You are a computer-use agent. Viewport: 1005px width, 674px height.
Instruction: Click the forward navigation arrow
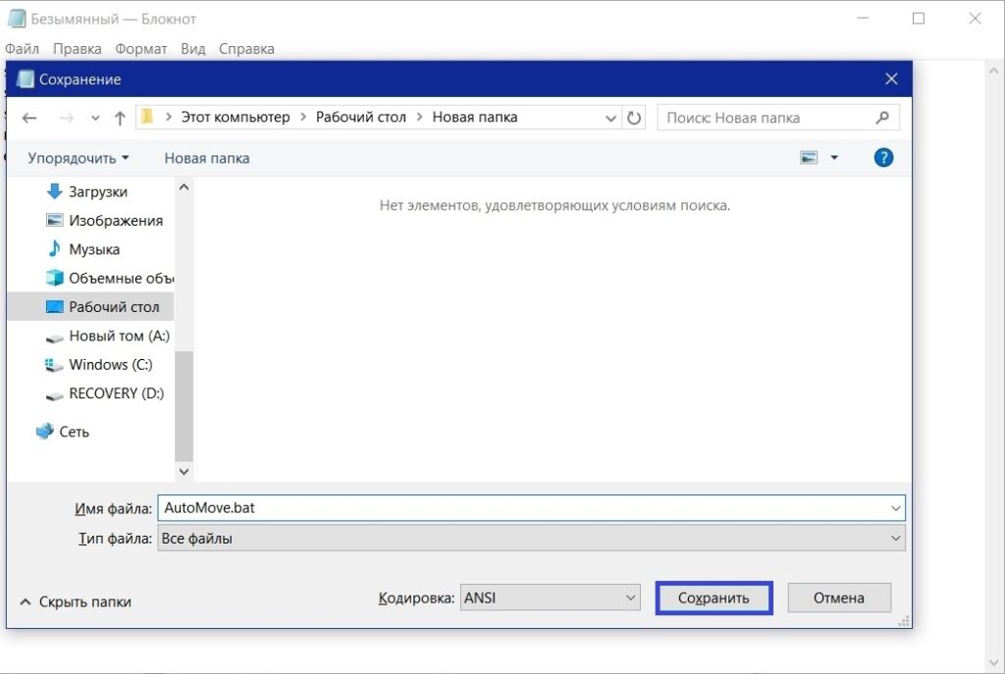[66, 118]
